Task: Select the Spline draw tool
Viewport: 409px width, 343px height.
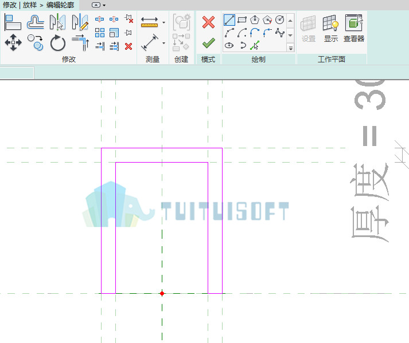Action: pos(279,33)
